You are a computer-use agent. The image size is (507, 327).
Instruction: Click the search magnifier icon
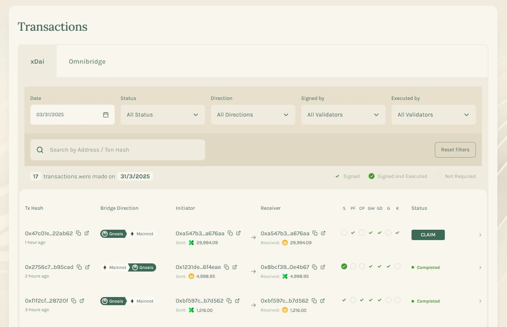tap(40, 149)
